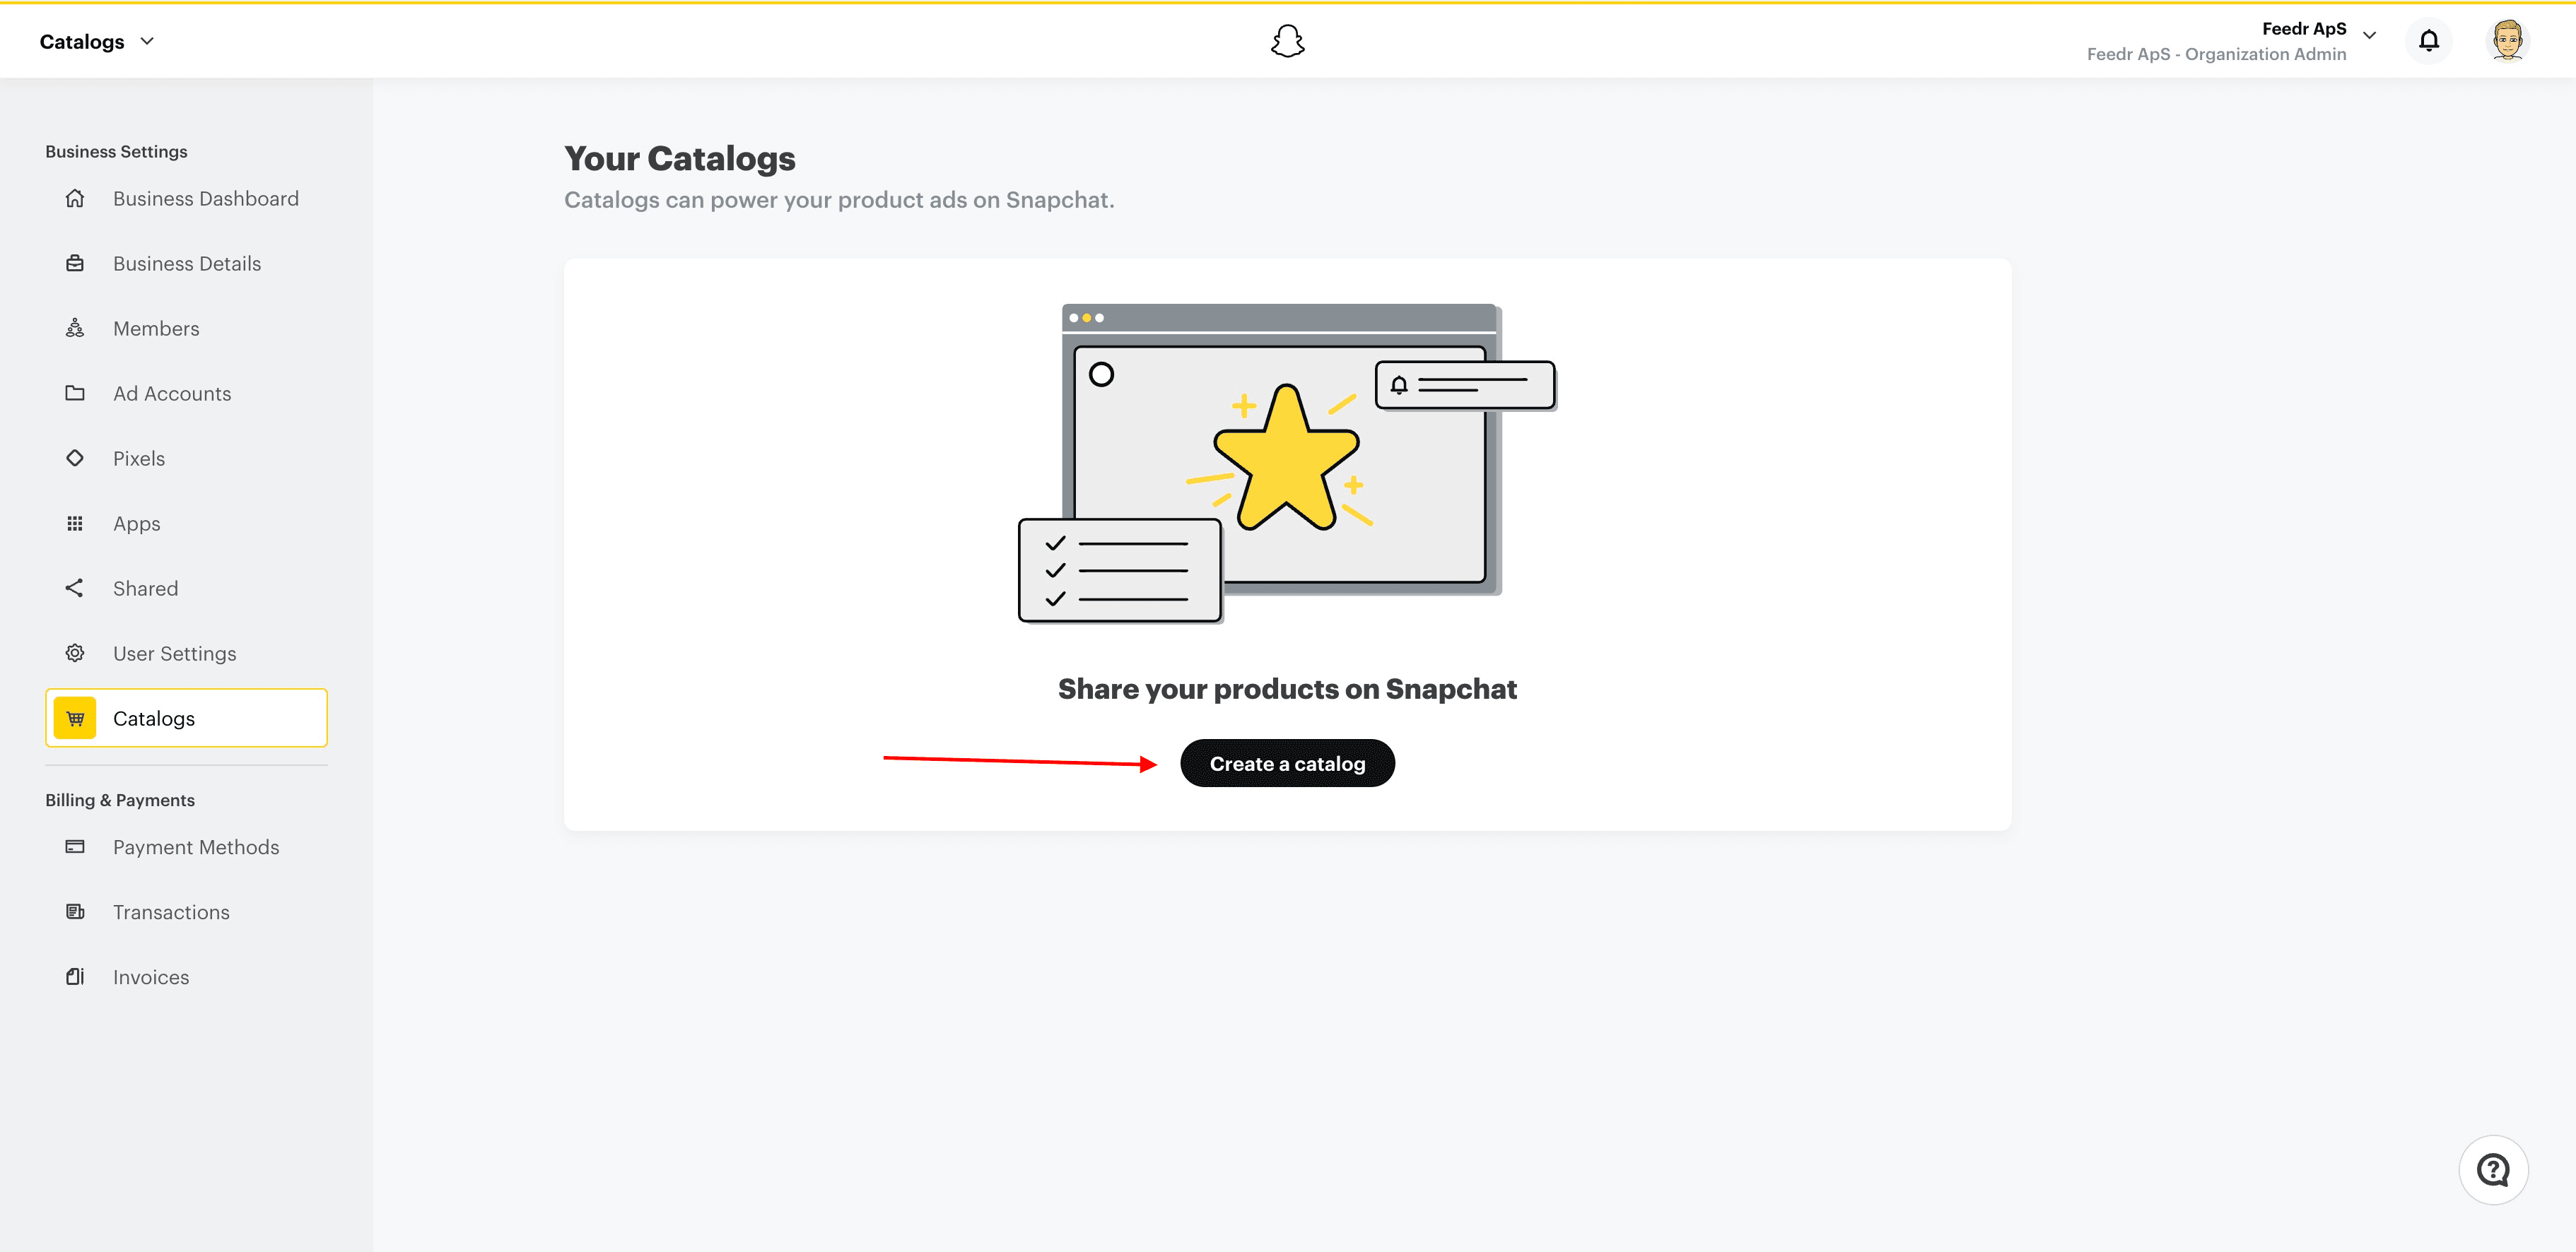This screenshot has height=1252, width=2576.
Task: Click the User Settings gear icon
Action: click(x=75, y=652)
